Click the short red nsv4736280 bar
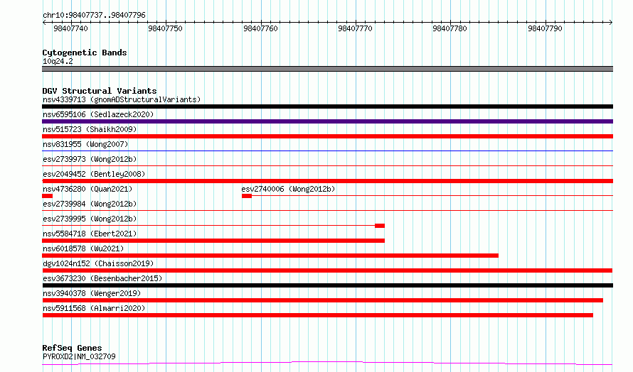The image size is (633, 372). click(x=47, y=196)
